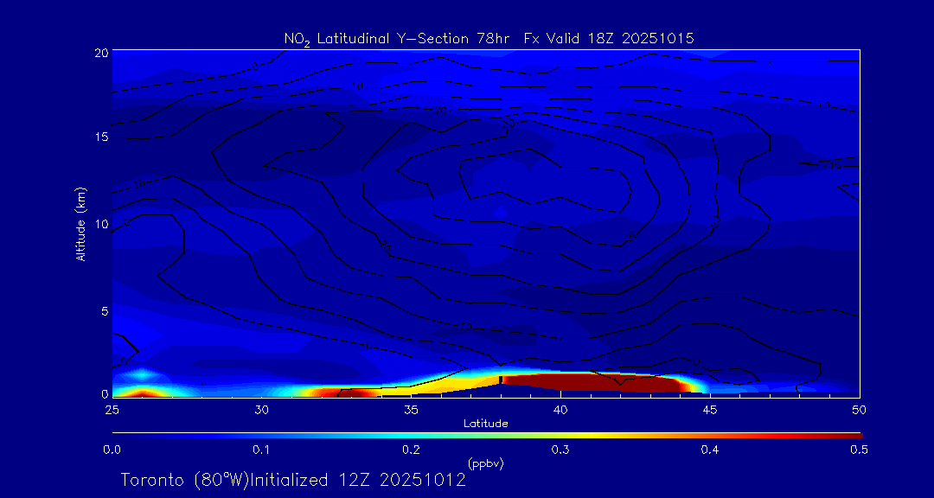Click the latitude tick label 30

pyautogui.click(x=261, y=409)
